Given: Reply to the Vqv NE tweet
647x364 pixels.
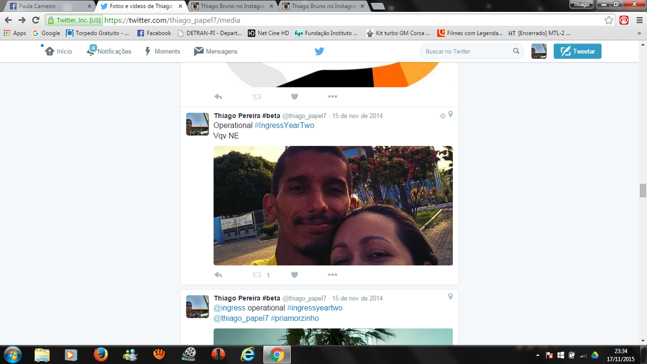Looking at the screenshot, I should [218, 274].
